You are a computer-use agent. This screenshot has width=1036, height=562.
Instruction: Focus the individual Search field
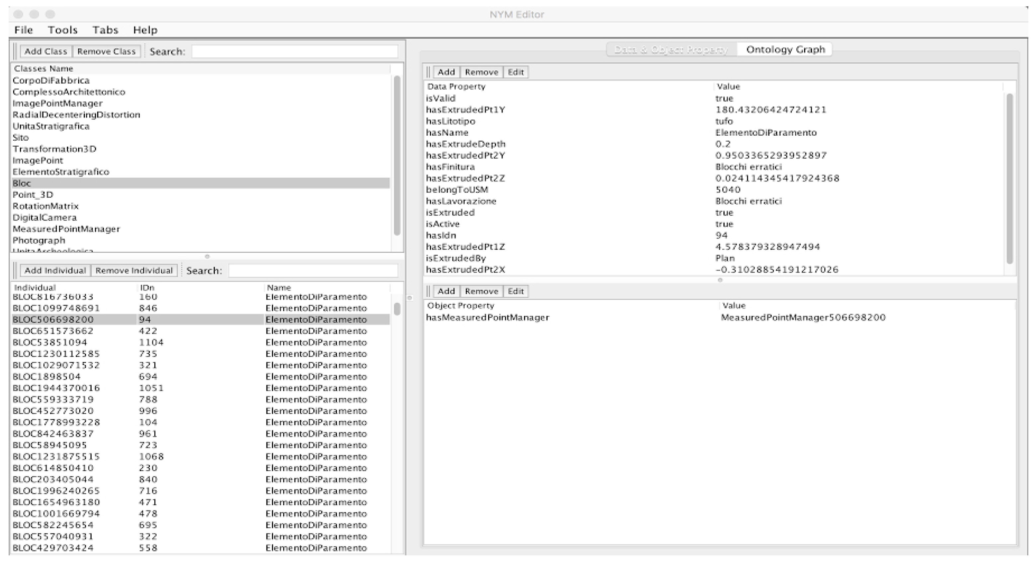pyautogui.click(x=313, y=270)
